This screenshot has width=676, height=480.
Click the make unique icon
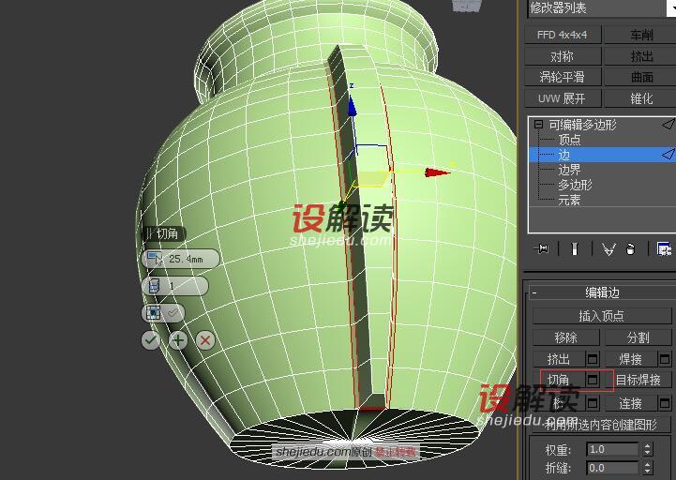click(x=608, y=248)
